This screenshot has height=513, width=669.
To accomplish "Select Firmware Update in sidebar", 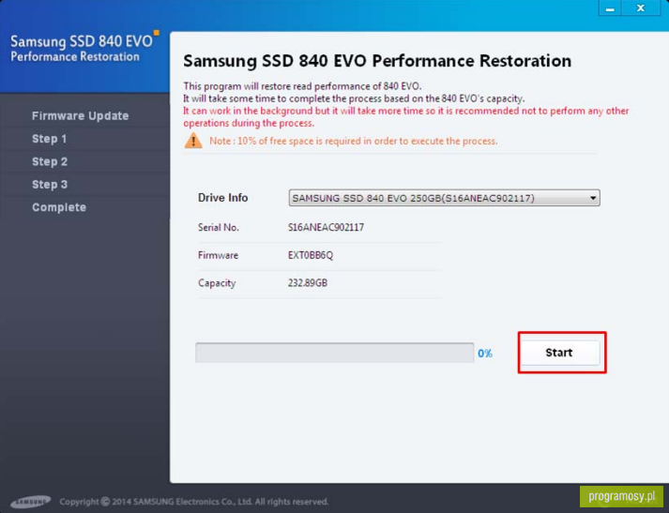I will (80, 116).
